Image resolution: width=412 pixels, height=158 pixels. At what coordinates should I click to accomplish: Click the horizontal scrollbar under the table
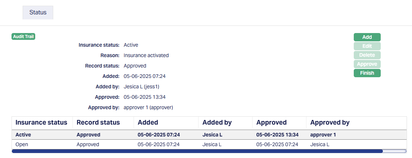click(x=197, y=151)
